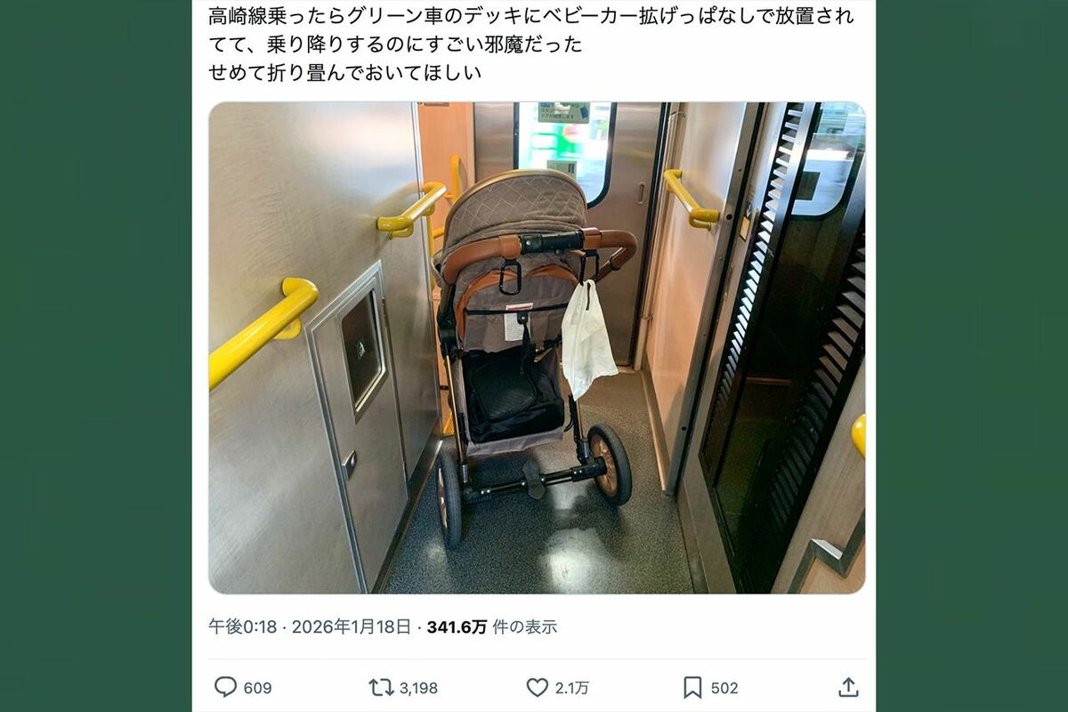Click the 609 replies count

pyautogui.click(x=257, y=688)
